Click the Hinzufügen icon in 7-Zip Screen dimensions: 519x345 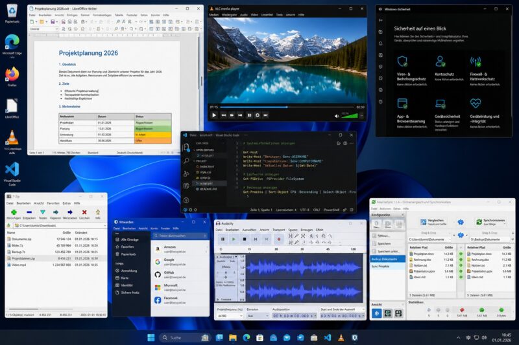(x=14, y=212)
